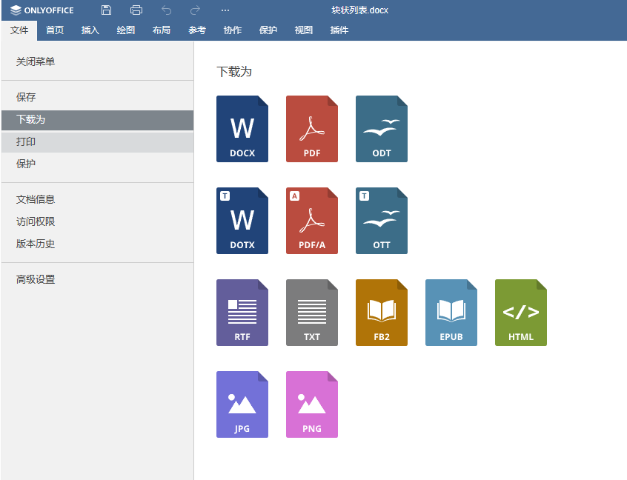
Task: Export as OTT template
Action: tap(382, 221)
